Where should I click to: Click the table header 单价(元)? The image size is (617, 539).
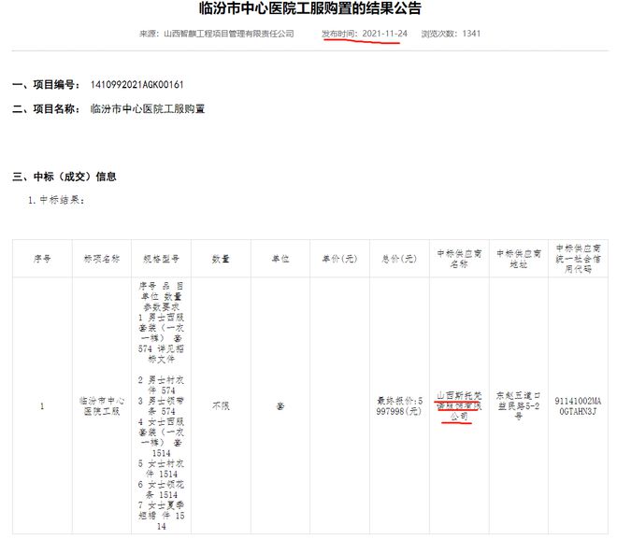[x=339, y=259]
